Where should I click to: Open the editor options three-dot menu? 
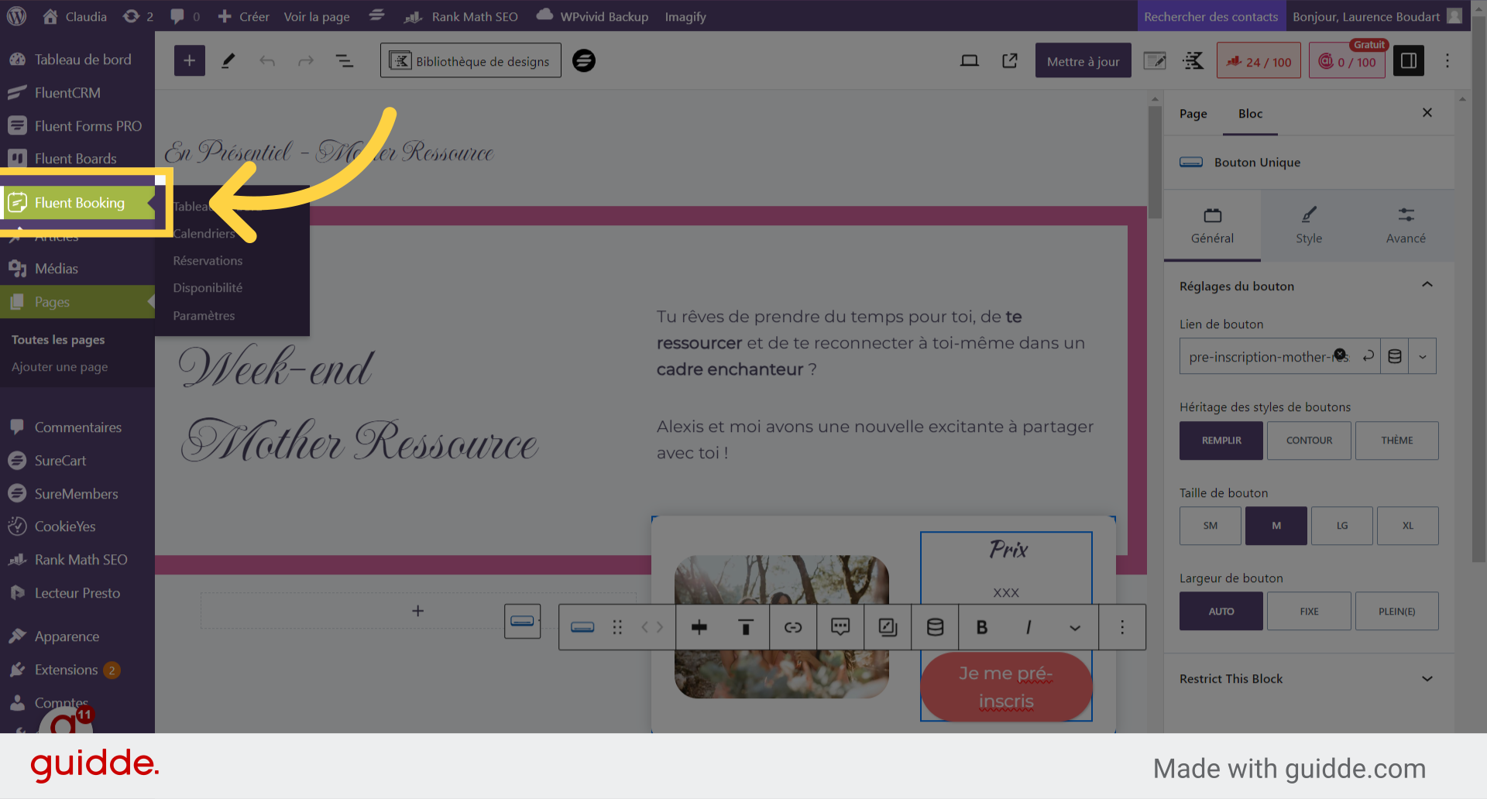coord(1447,61)
